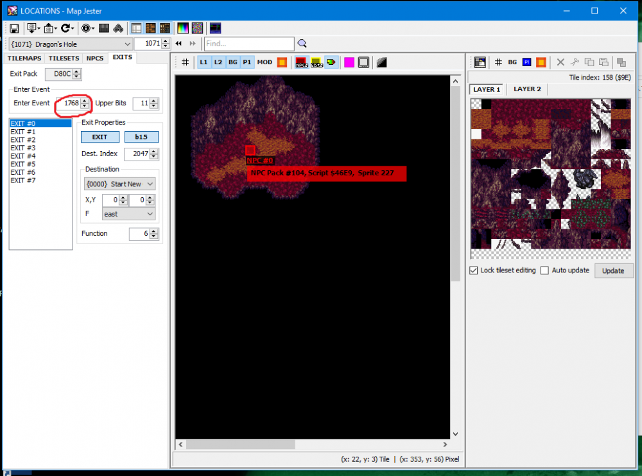Toggle layer L1 visibility button

point(204,62)
